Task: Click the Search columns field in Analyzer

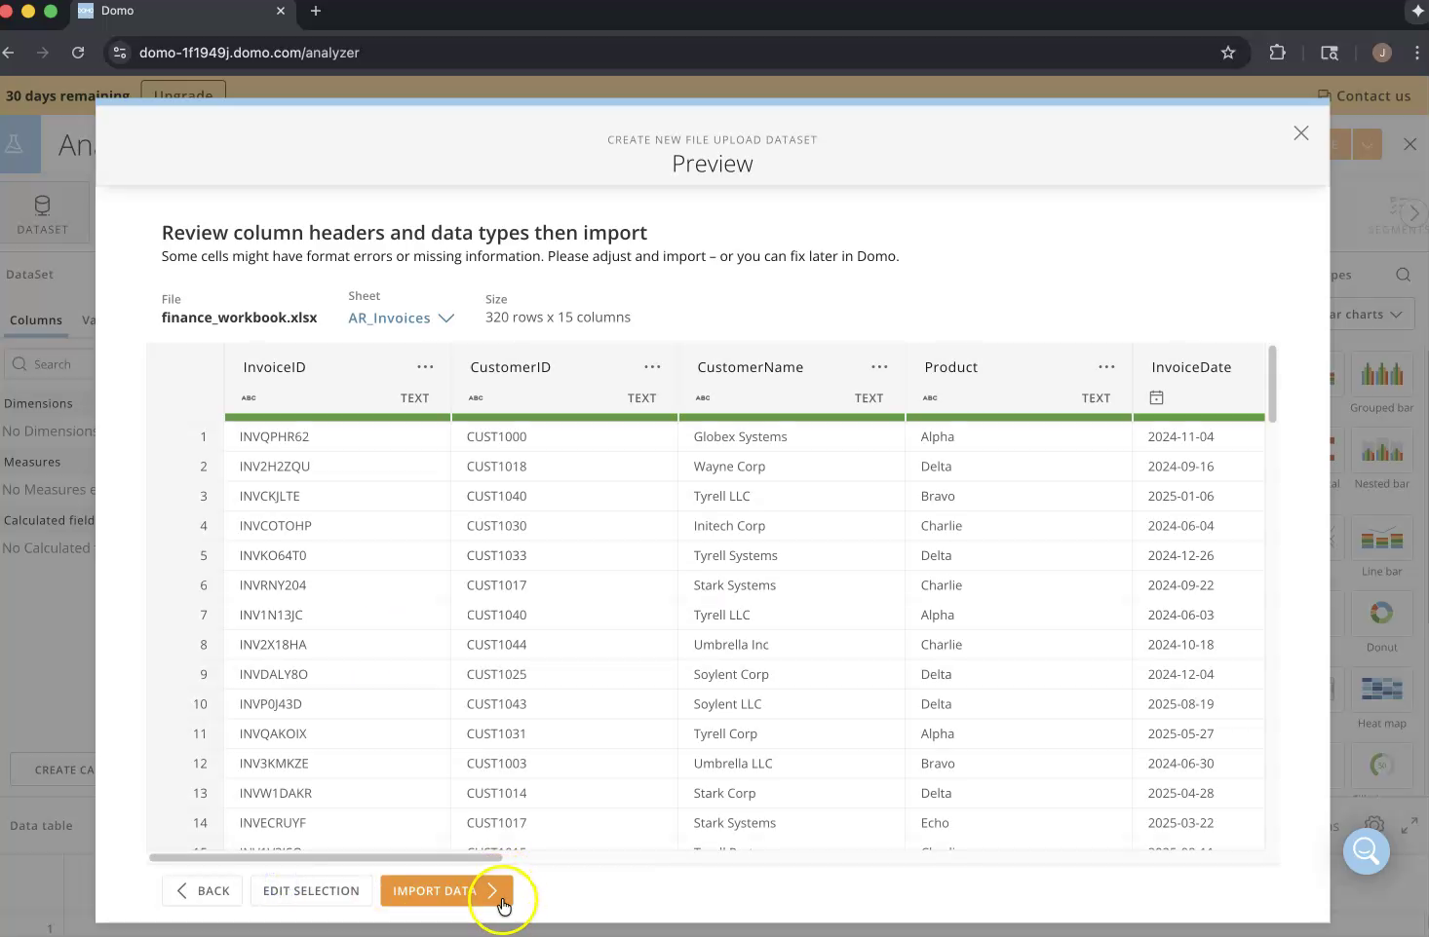Action: tap(51, 364)
